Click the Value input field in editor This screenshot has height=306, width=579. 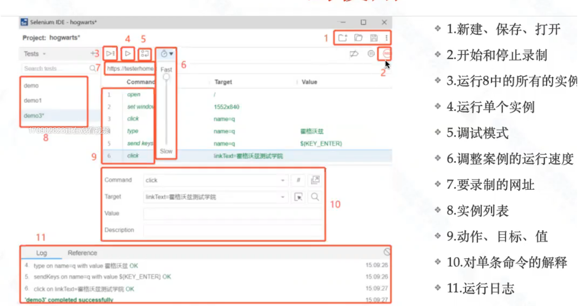click(x=233, y=213)
